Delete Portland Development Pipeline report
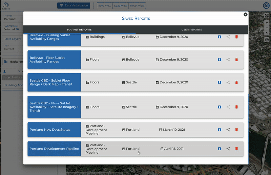The image size is (271, 175). click(x=236, y=149)
